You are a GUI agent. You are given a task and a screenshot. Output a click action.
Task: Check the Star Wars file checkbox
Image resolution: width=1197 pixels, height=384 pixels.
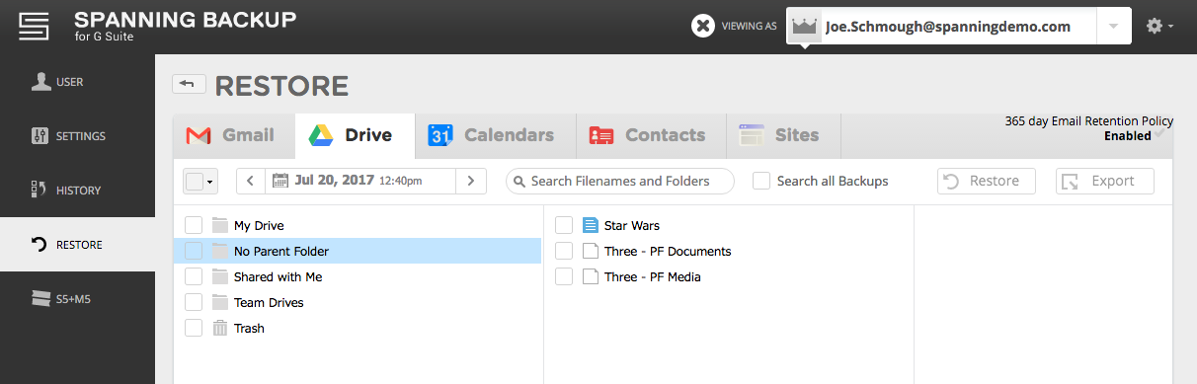564,225
